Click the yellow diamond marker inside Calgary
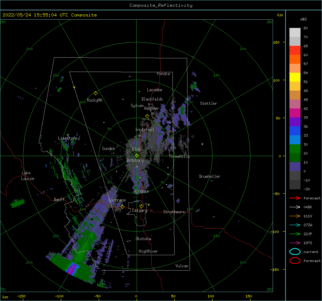 (141, 206)
